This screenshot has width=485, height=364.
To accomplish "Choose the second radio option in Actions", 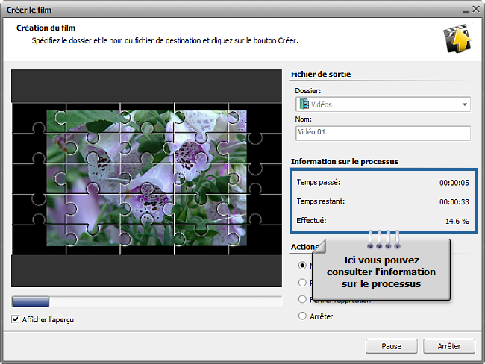I will tap(302, 282).
